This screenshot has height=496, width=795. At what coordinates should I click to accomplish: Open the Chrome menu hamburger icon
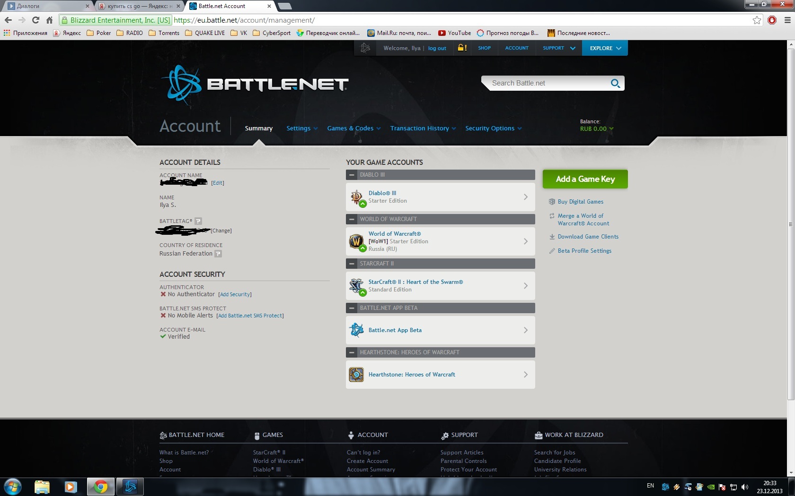click(x=787, y=20)
